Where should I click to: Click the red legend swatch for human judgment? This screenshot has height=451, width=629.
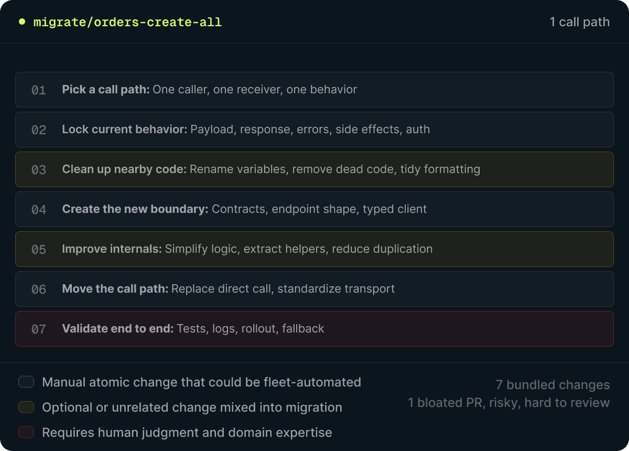pos(26,432)
